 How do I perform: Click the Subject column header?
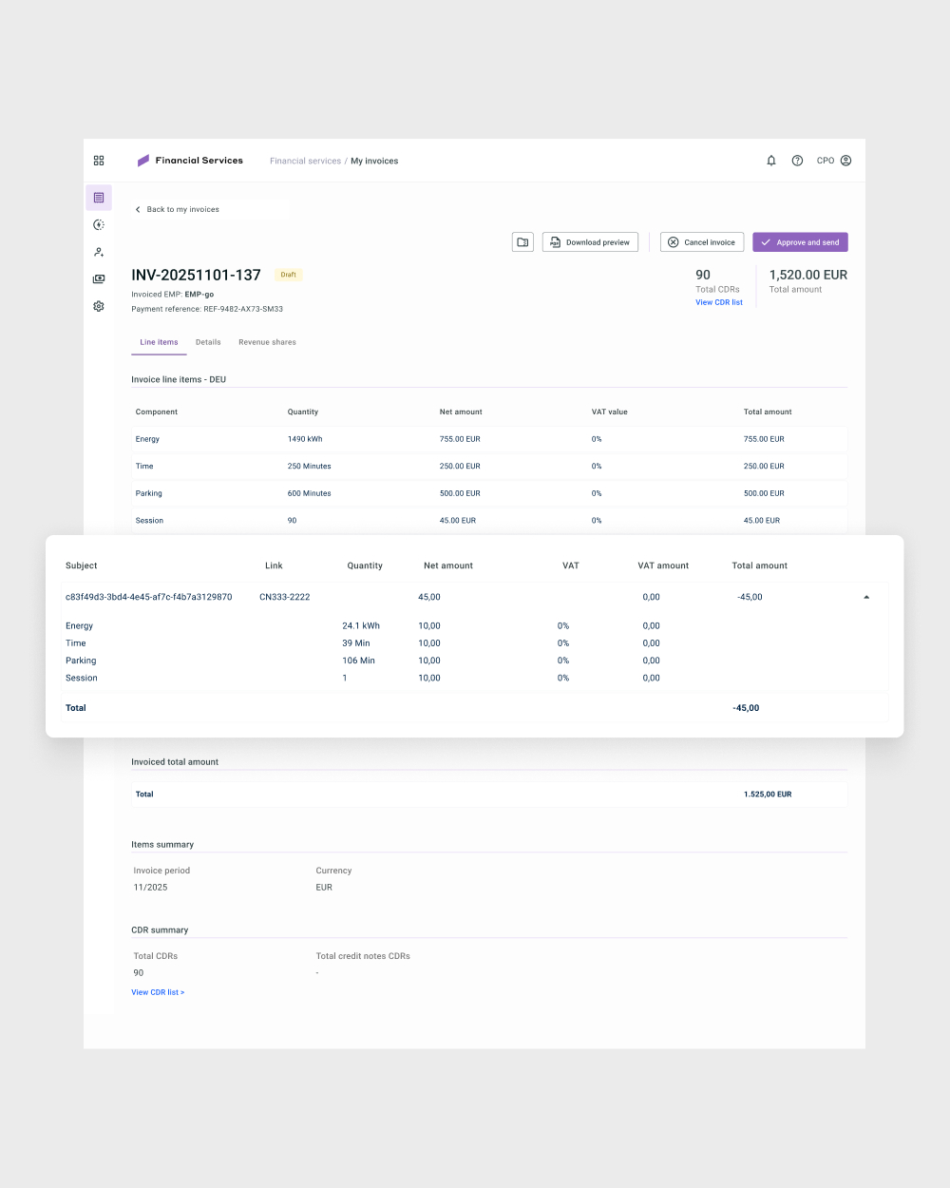click(82, 565)
